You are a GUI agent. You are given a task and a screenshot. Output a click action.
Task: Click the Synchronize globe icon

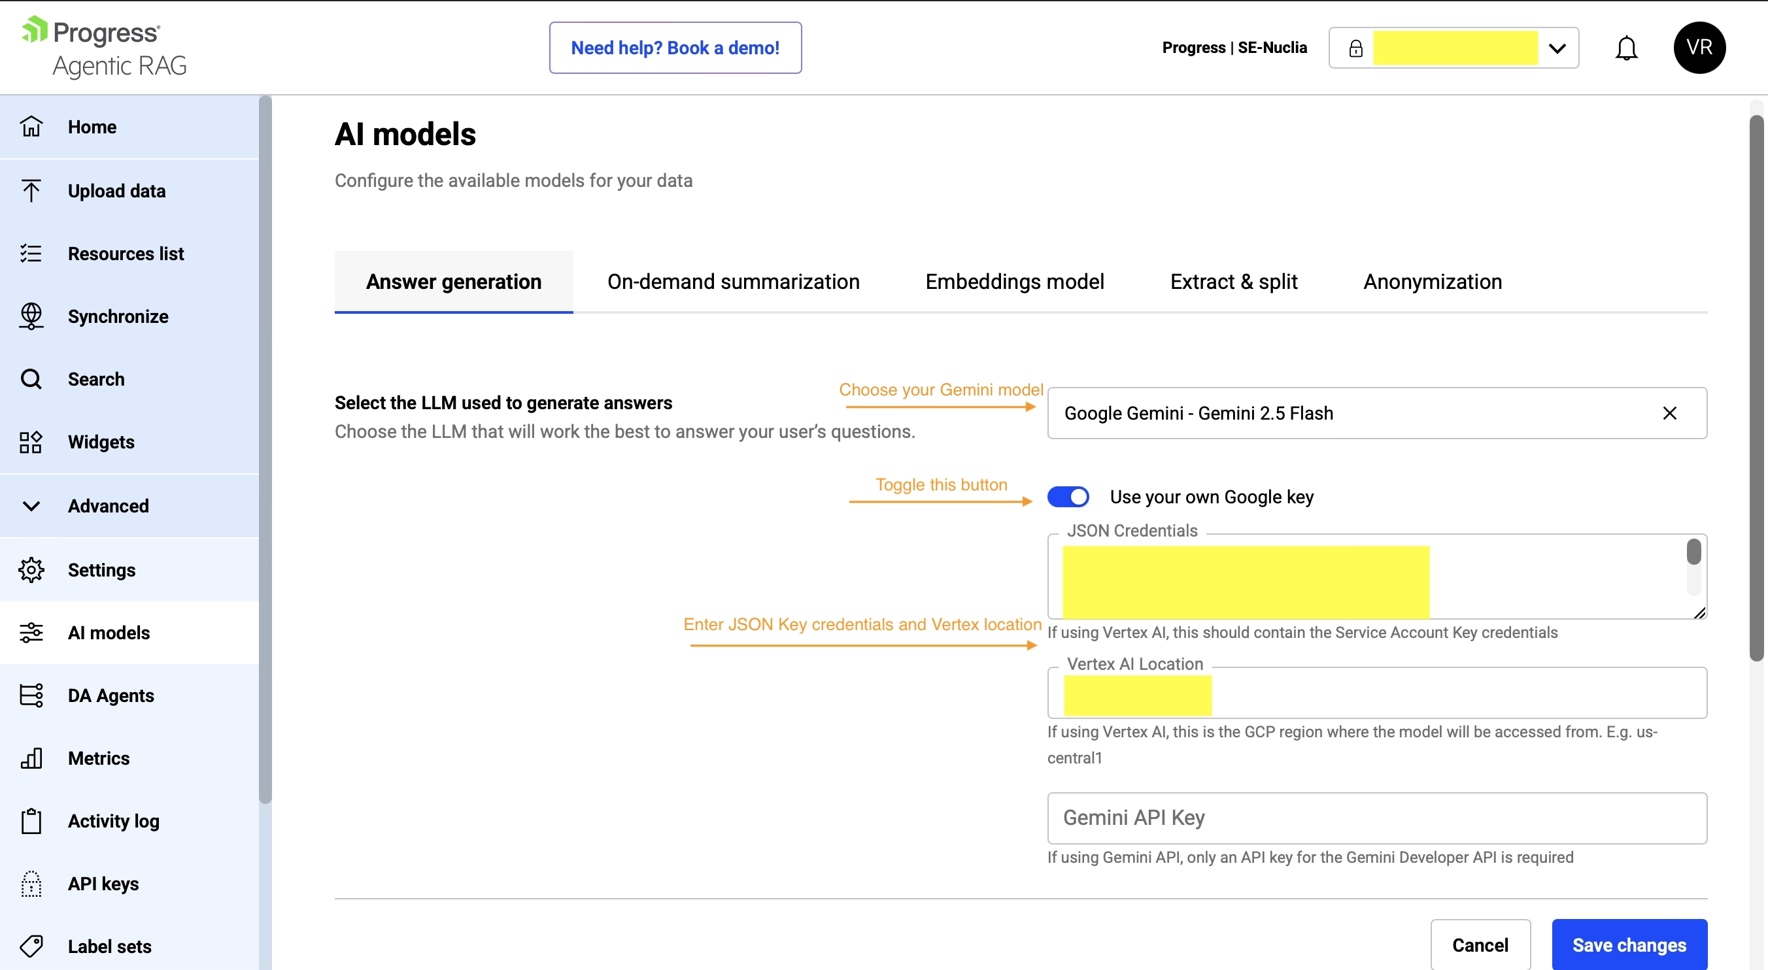31,316
